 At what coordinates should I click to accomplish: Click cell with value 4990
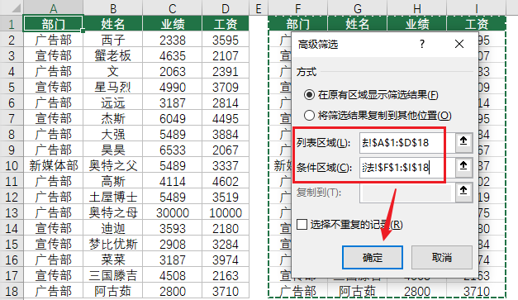pos(173,88)
